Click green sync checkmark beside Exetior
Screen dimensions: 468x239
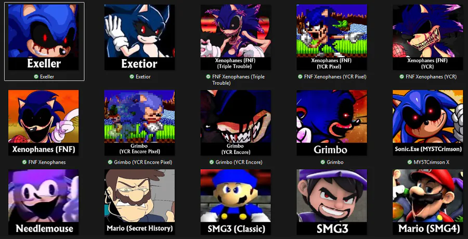[132, 77]
